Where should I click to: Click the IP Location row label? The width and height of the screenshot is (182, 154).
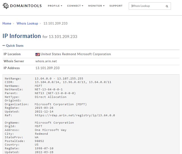(12, 54)
